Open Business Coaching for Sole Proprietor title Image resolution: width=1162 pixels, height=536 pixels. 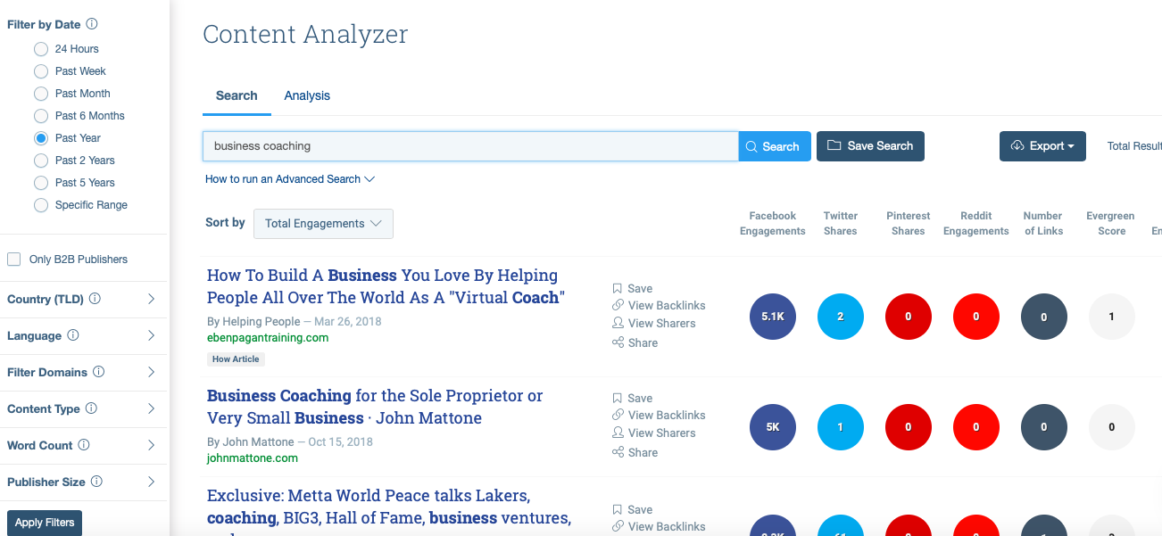375,407
